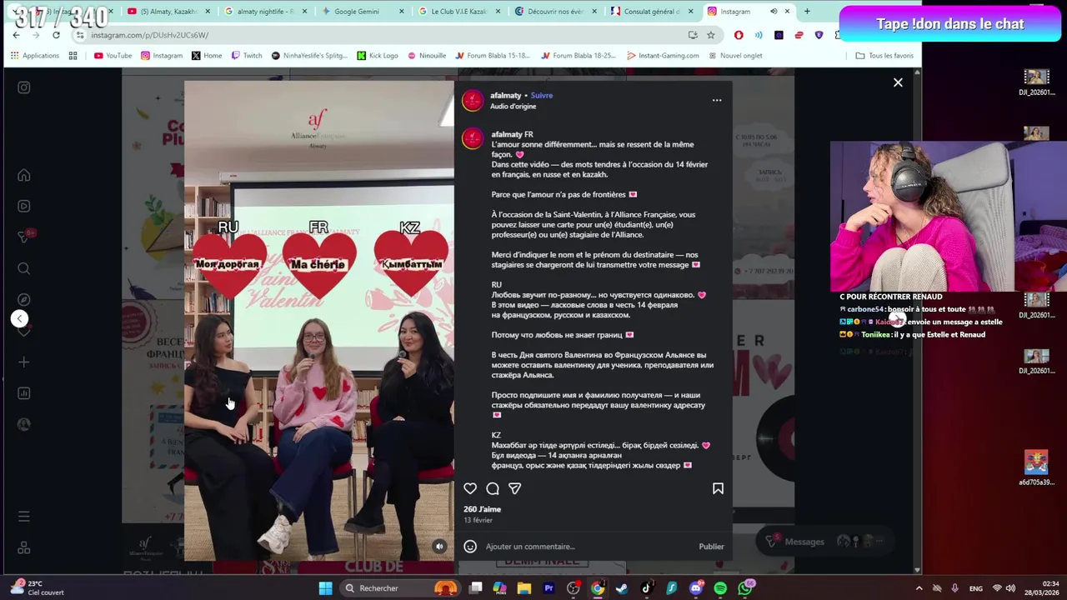Click afalmaty avatar in the caption
Screen dimensions: 1067x600
[x=473, y=138]
